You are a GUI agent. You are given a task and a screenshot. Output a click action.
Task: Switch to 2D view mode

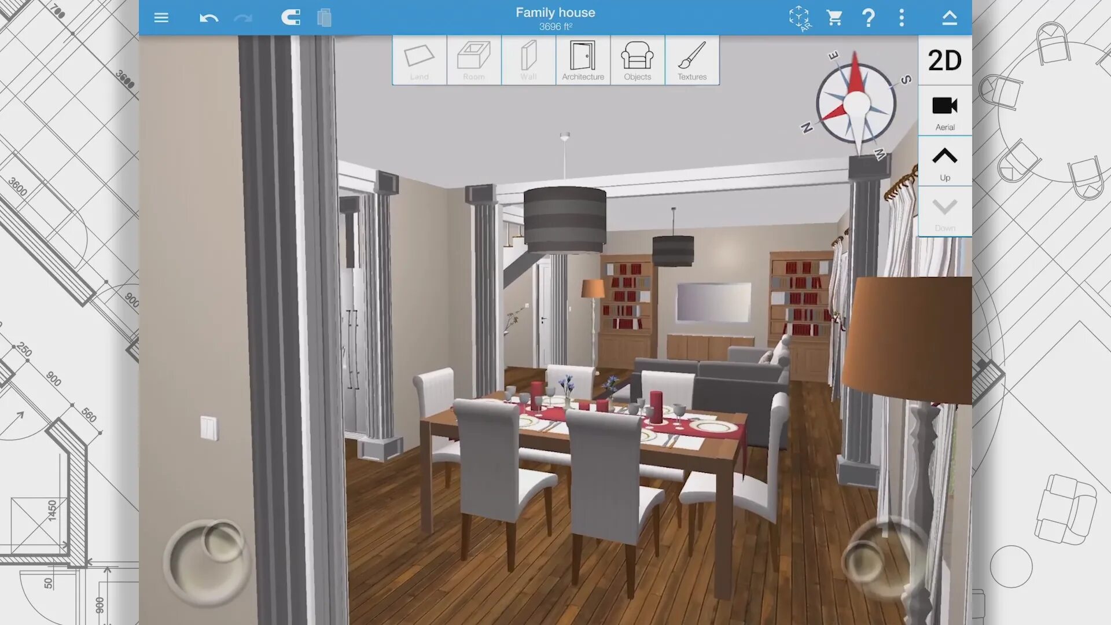tap(945, 60)
